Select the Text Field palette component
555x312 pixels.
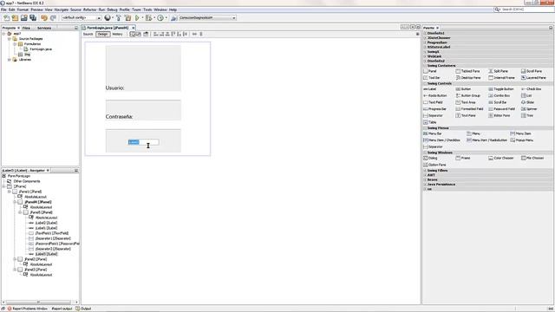coord(433,102)
